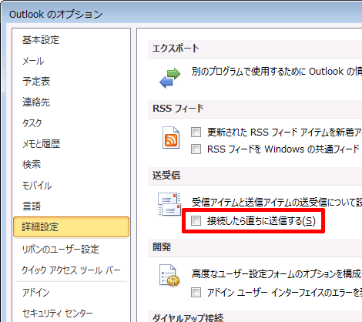Click the 開発 section header
This screenshot has height=322, width=362.
pos(255,247)
